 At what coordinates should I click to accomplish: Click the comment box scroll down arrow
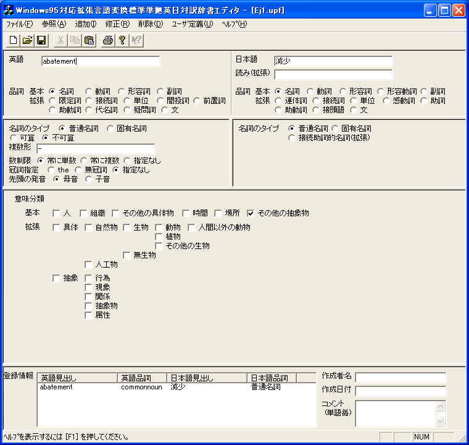point(440,421)
